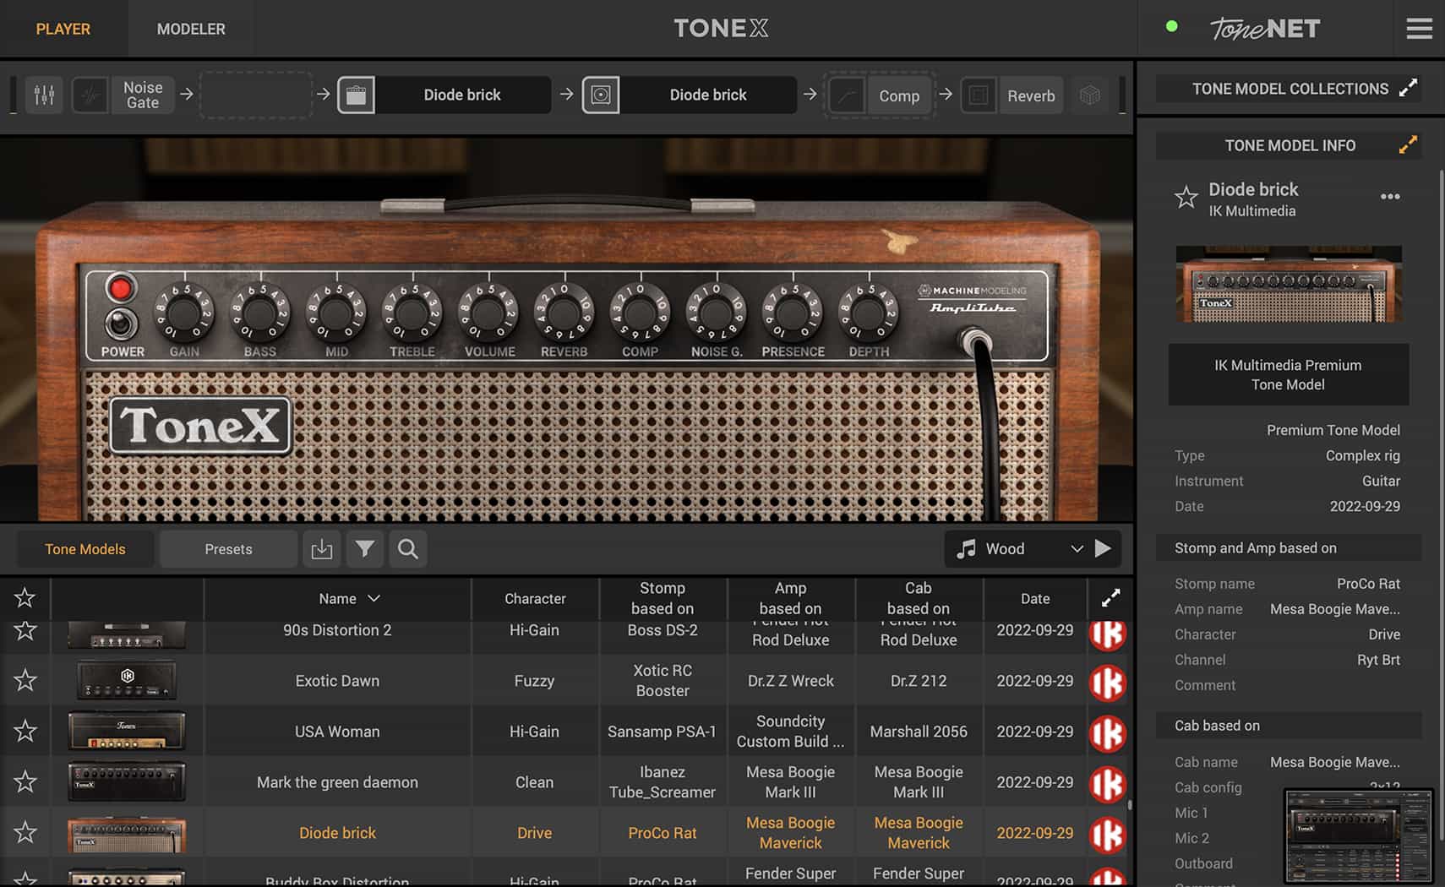
Task: Select the Noise Gate block
Action: pyautogui.click(x=142, y=95)
